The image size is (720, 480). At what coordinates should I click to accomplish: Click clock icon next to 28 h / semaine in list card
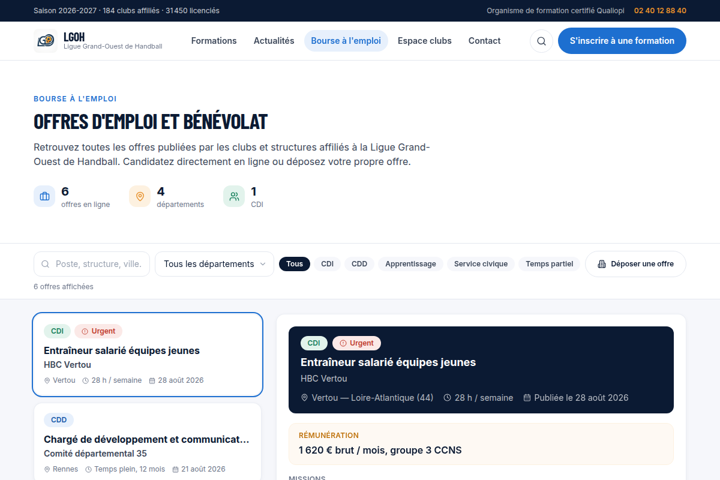click(x=86, y=380)
